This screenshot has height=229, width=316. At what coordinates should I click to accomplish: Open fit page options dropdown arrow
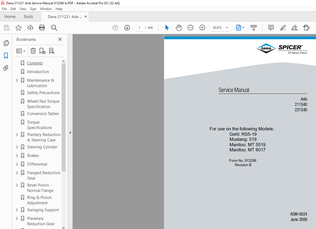click(x=243, y=28)
